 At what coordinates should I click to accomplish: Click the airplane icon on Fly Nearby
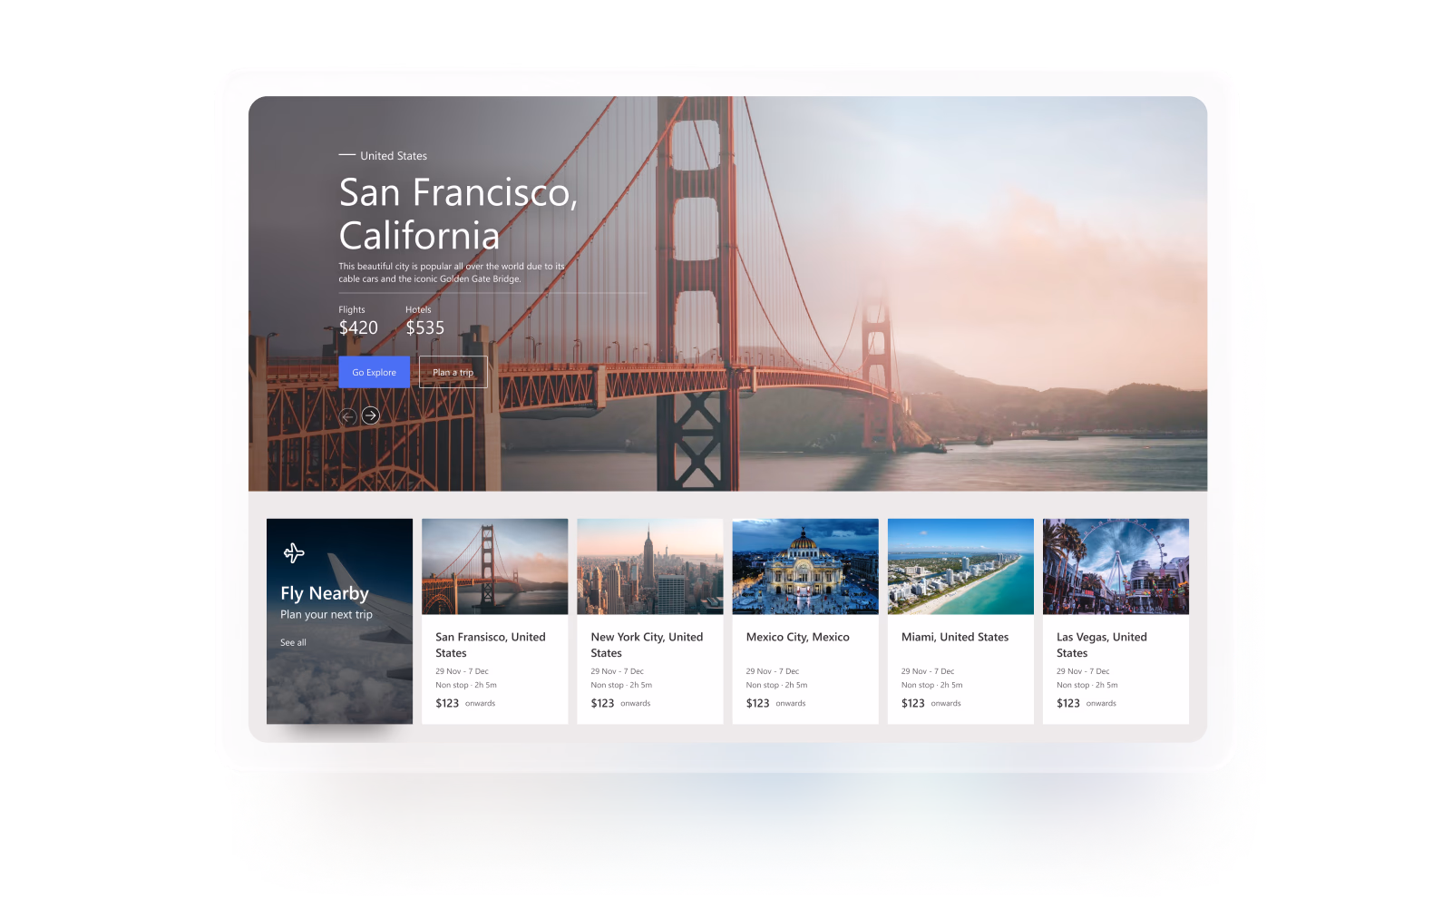pyautogui.click(x=294, y=552)
